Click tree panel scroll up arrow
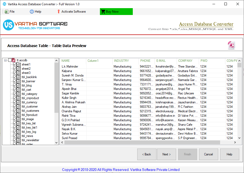 point(56,60)
